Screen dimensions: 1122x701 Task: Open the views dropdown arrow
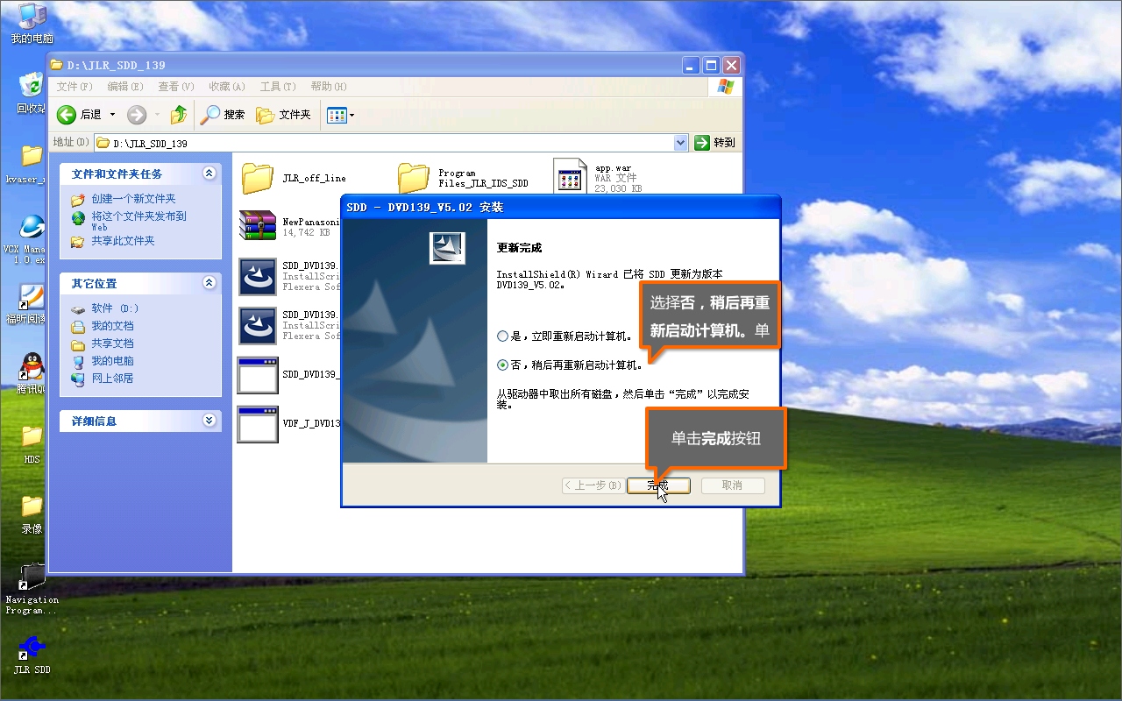[x=352, y=115]
